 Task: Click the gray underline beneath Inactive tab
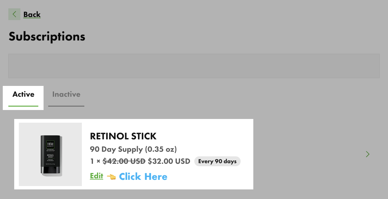[x=66, y=106]
